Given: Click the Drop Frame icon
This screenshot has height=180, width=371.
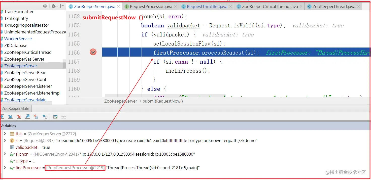Looking at the screenshot, I should [x=36, y=117].
